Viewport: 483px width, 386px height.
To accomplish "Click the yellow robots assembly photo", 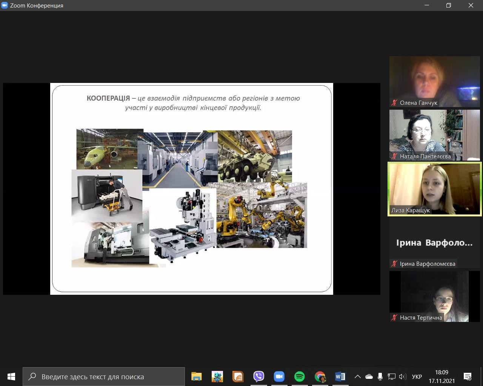I will 262,215.
